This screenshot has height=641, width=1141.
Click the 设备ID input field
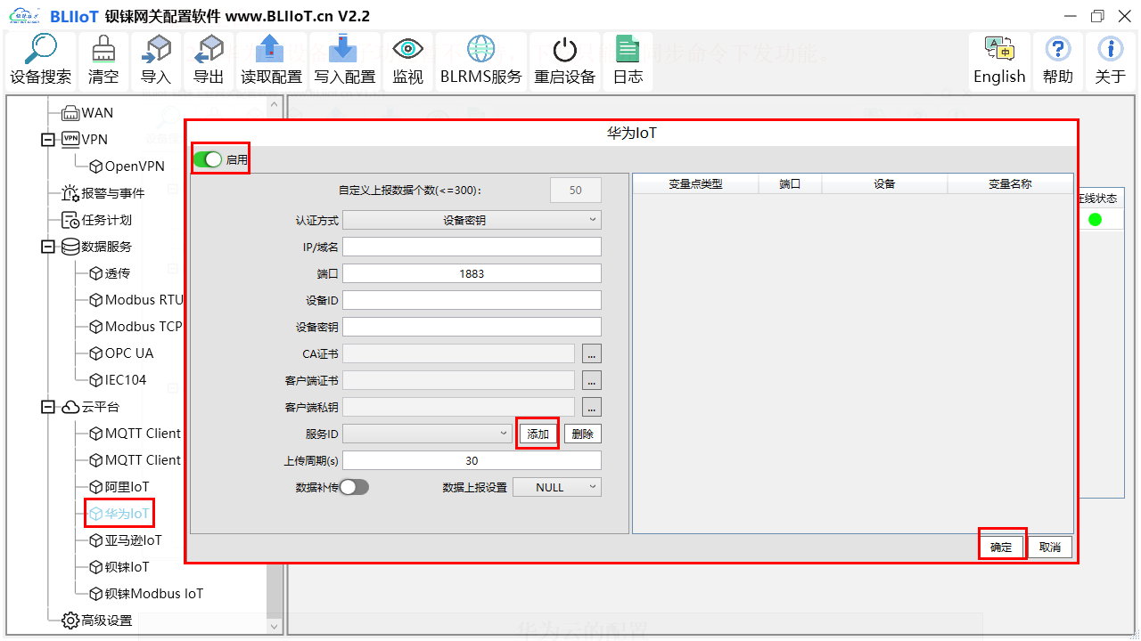click(472, 300)
